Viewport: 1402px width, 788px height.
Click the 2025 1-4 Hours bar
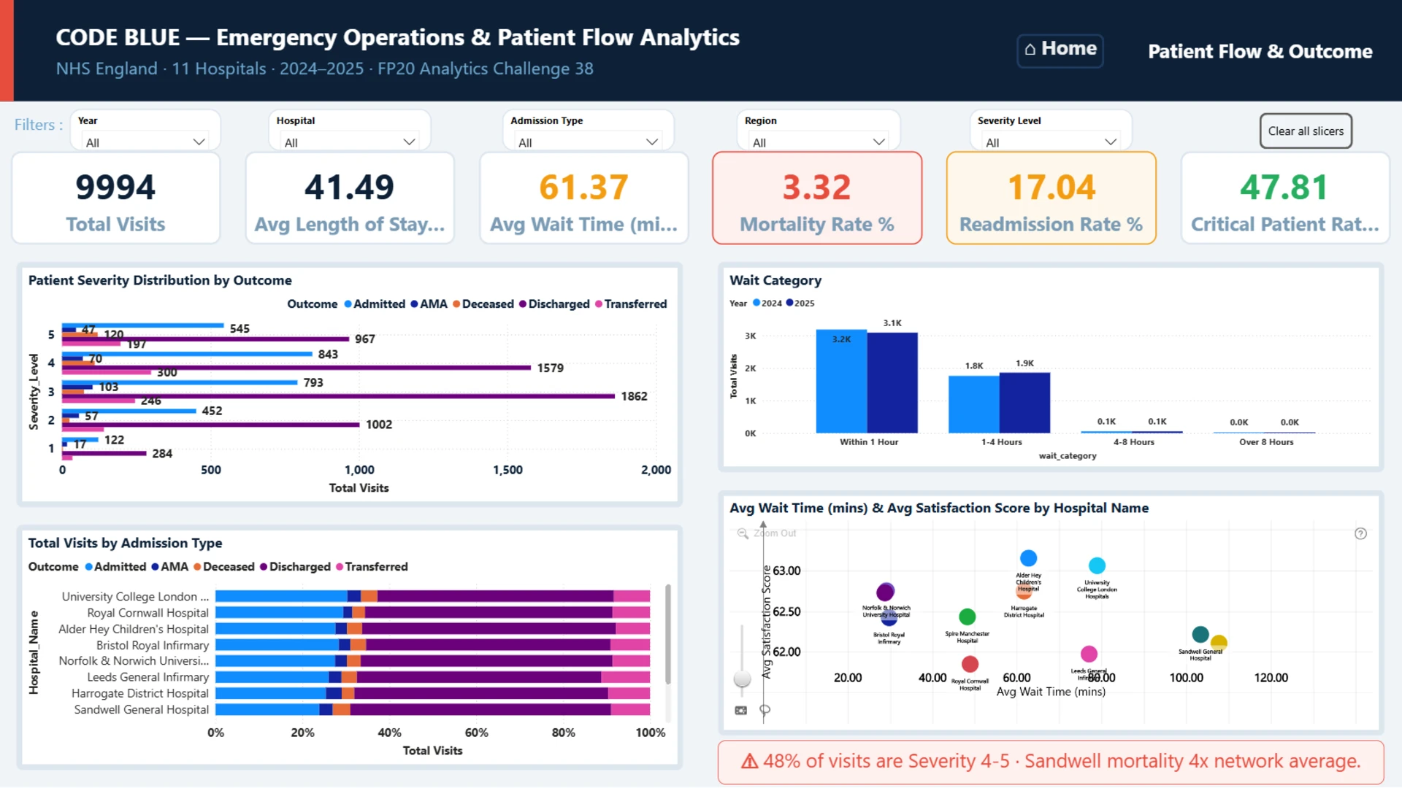click(x=1024, y=403)
